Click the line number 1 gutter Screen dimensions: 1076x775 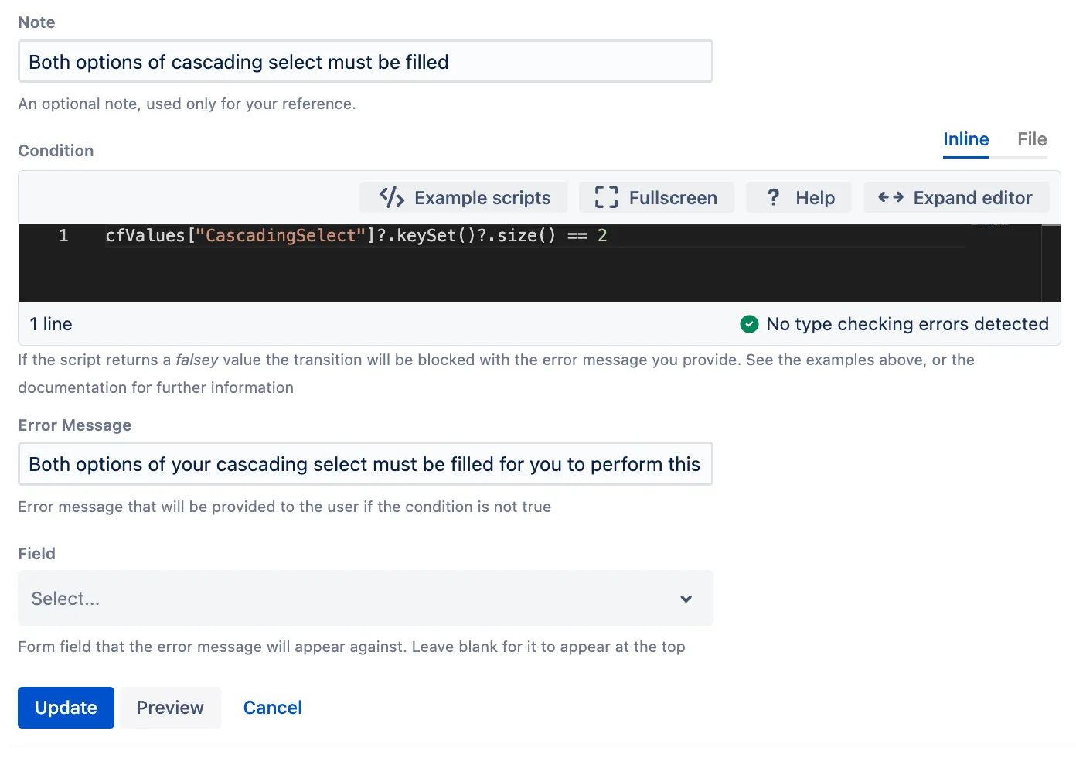(63, 235)
